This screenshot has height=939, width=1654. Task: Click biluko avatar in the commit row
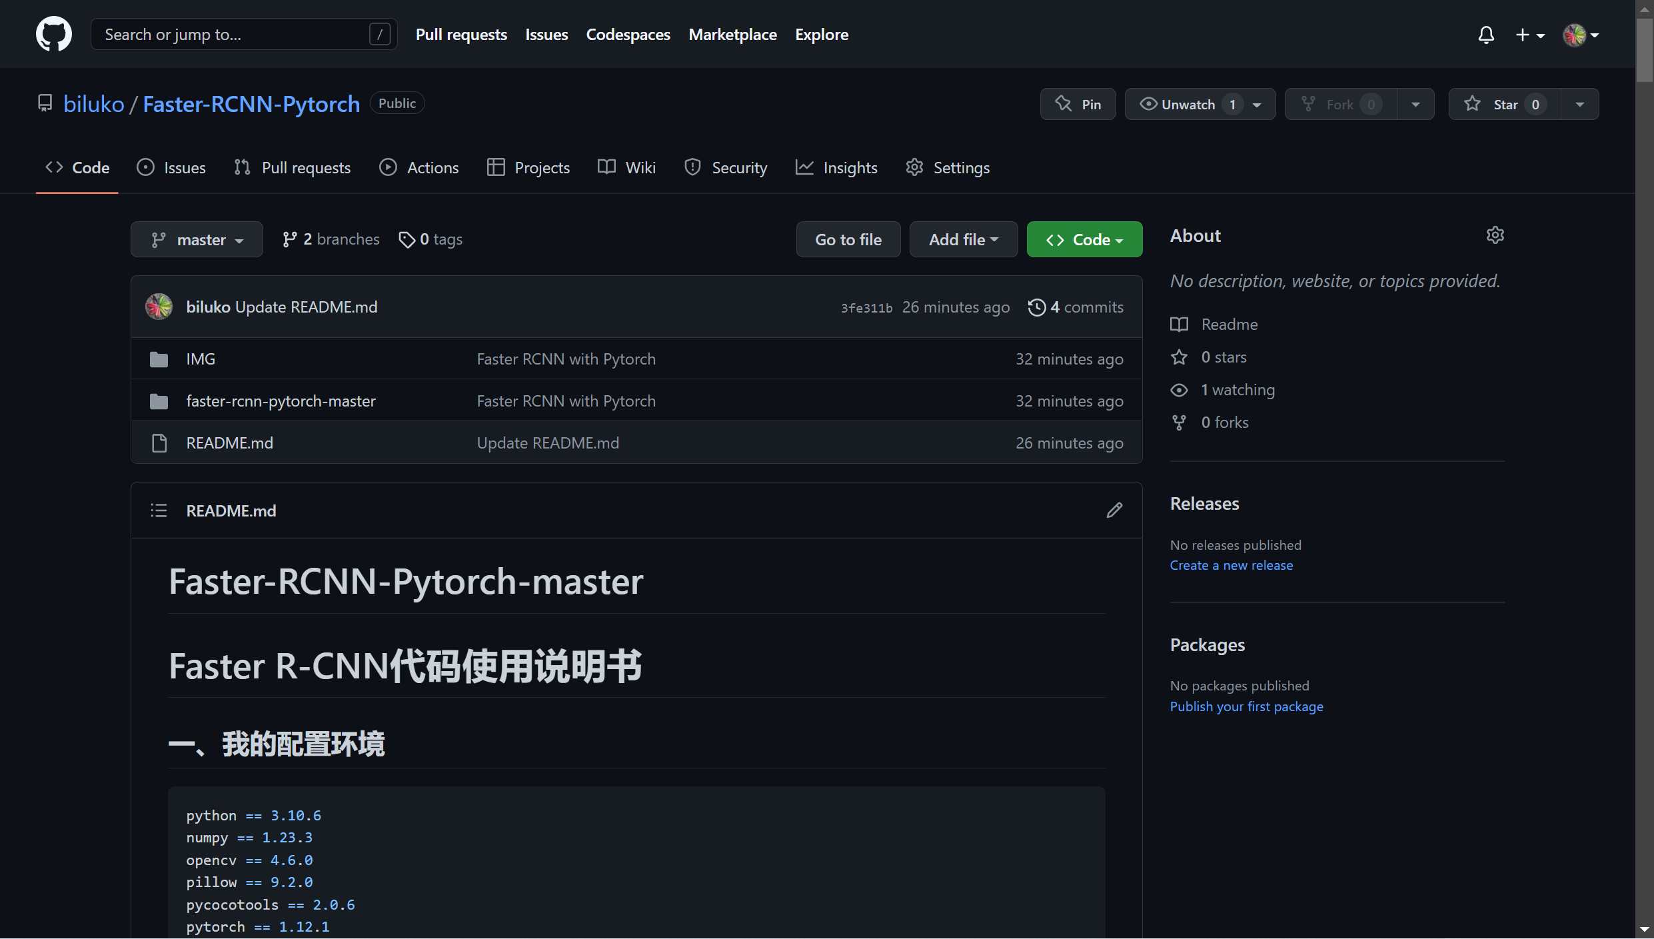[159, 307]
